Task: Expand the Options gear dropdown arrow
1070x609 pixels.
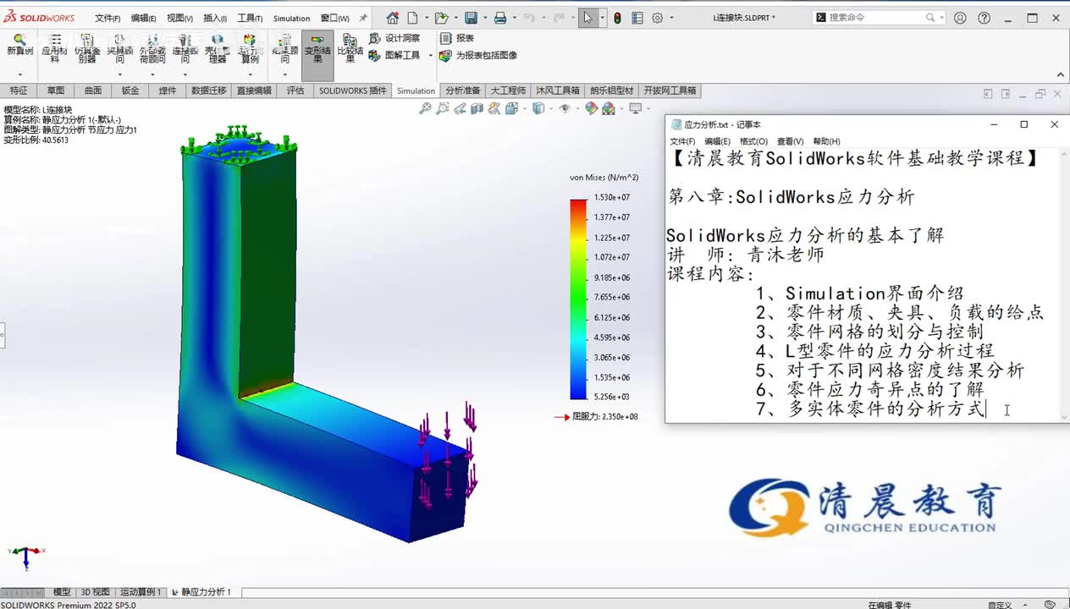Action: click(672, 19)
